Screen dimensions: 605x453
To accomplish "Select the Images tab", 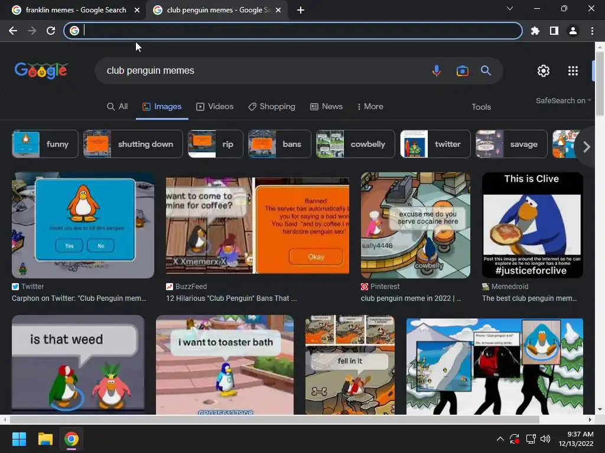I will [x=162, y=107].
